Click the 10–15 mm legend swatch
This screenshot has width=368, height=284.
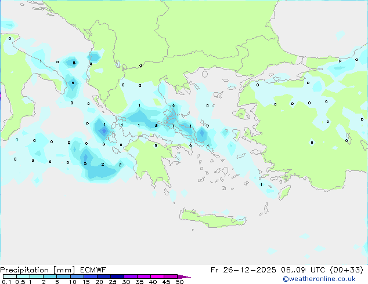coord(77,276)
